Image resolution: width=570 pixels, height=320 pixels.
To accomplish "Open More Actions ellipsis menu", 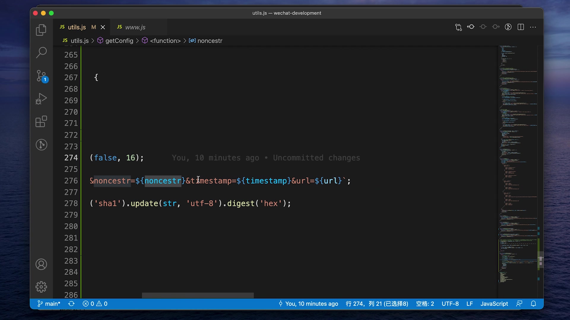I will coord(533,27).
